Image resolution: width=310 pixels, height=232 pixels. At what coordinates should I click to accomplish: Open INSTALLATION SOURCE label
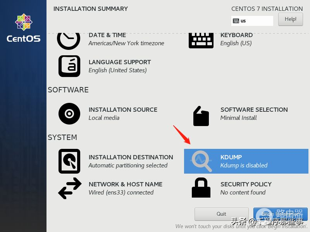[x=123, y=110]
